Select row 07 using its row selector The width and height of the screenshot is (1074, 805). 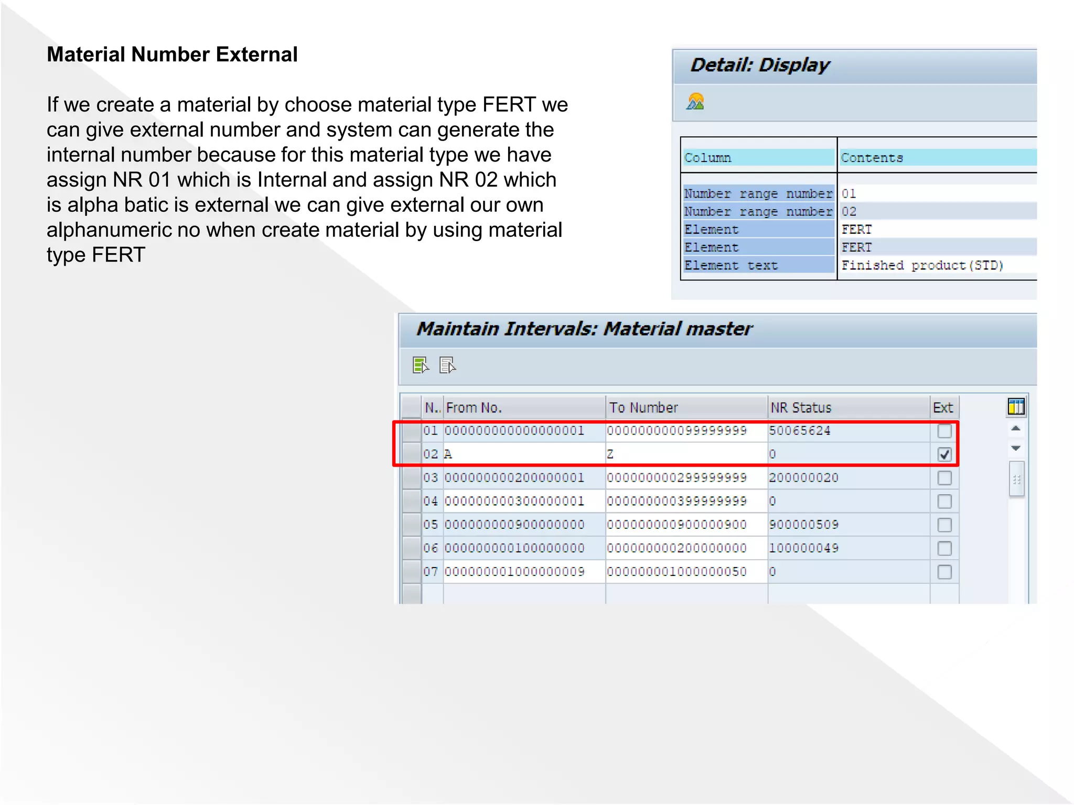click(412, 572)
